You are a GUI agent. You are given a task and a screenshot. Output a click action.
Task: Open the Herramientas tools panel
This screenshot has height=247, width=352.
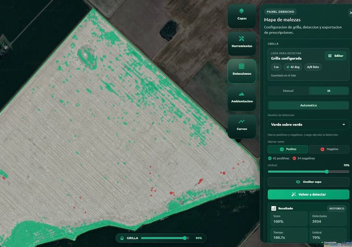tap(242, 43)
